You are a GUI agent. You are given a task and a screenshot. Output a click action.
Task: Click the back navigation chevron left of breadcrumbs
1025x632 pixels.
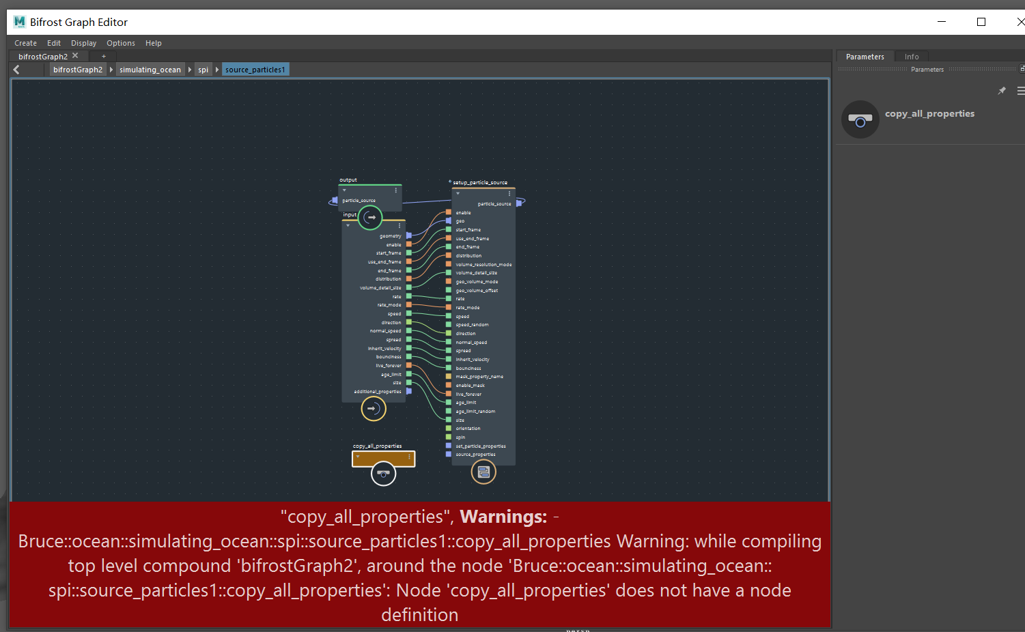pyautogui.click(x=16, y=69)
